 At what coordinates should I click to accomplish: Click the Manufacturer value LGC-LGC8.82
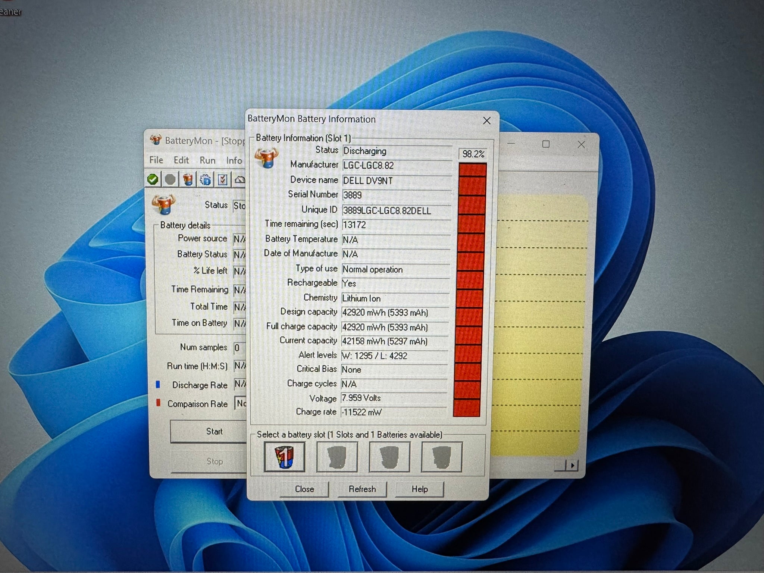tap(397, 166)
